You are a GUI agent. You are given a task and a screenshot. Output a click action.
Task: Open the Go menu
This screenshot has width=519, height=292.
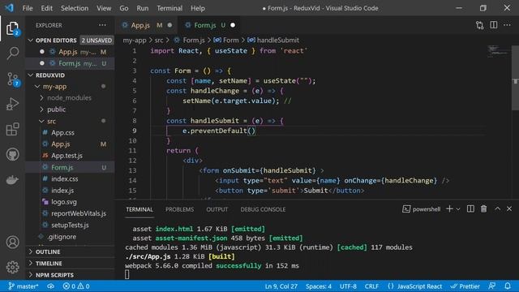[124, 8]
